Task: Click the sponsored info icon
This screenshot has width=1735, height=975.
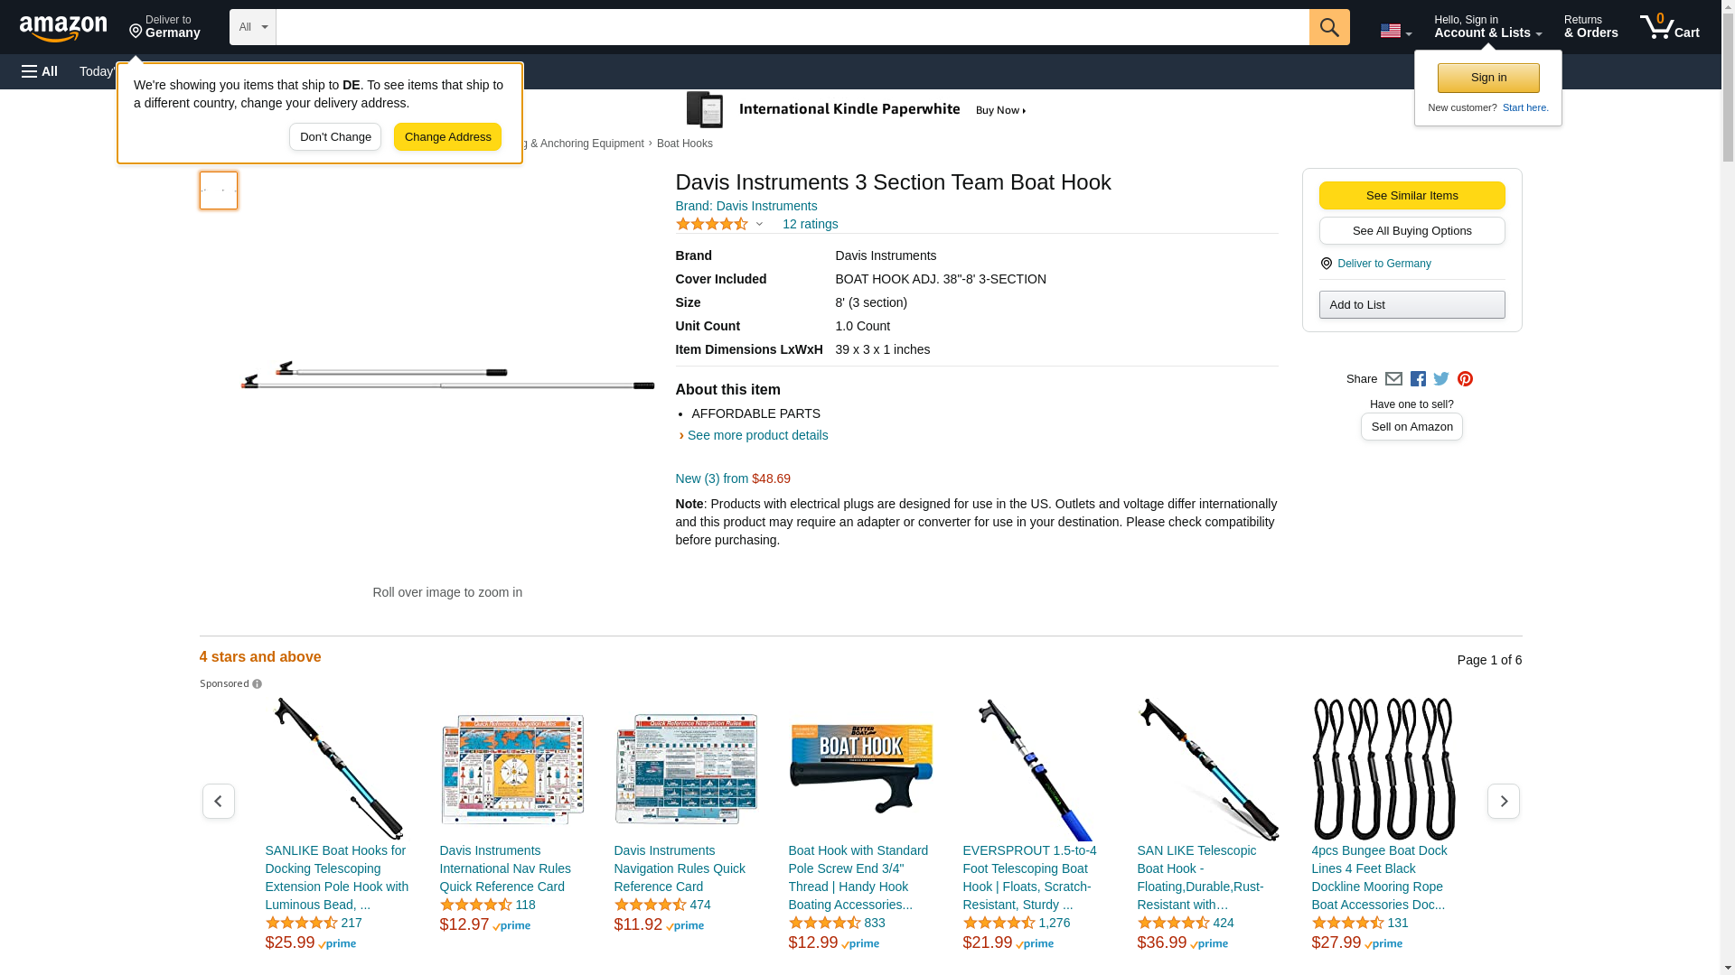Action: [258, 684]
